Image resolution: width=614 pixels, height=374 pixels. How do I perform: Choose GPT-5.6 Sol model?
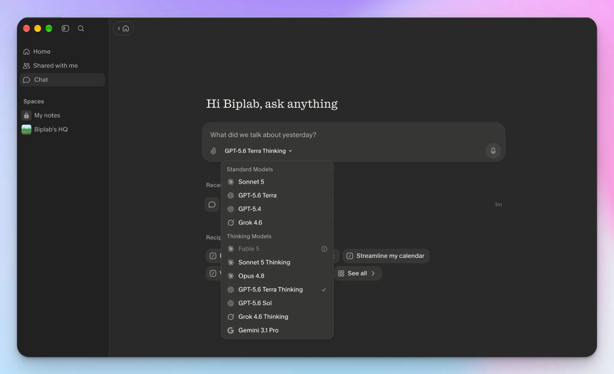[x=277, y=303]
